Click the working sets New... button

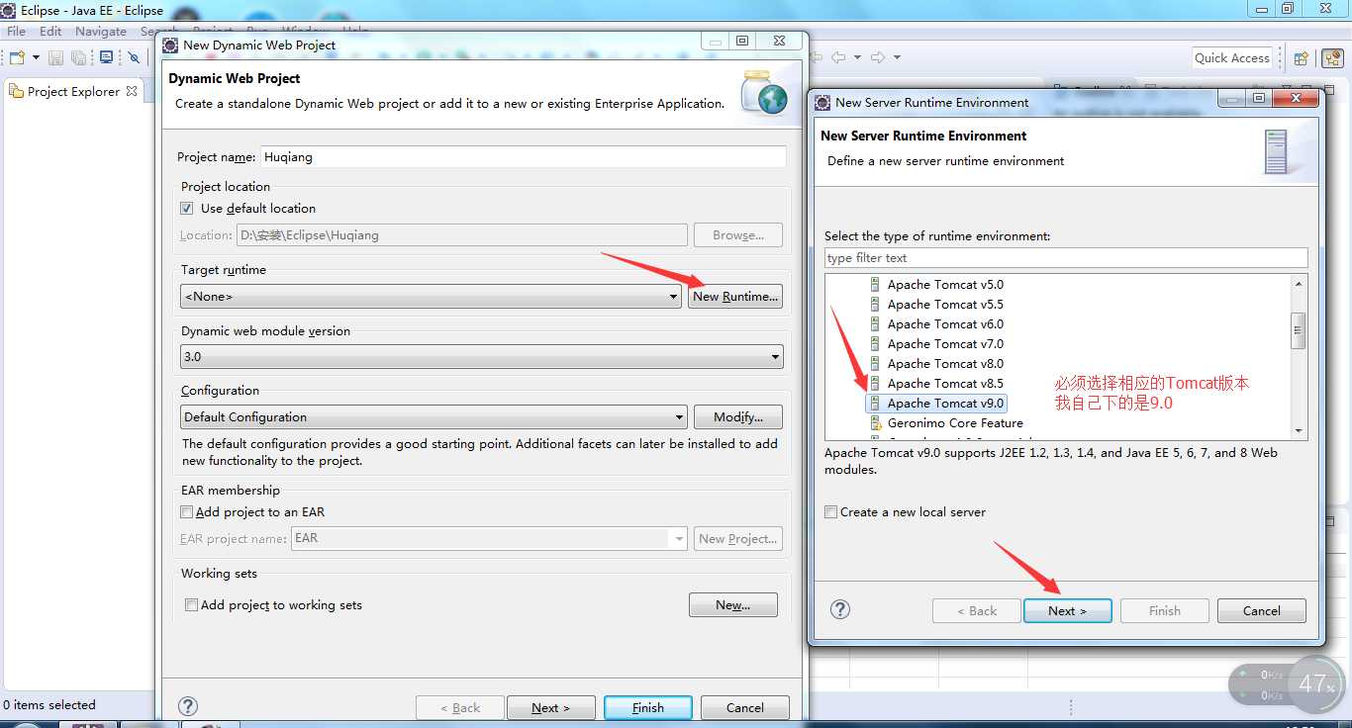pos(733,604)
